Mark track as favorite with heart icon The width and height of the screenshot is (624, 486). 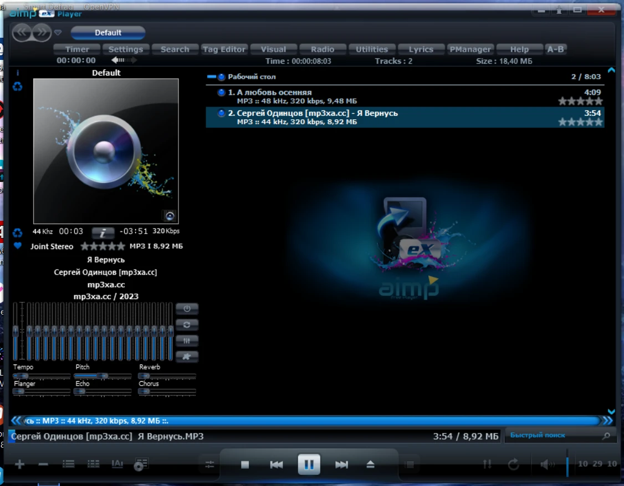coord(18,246)
